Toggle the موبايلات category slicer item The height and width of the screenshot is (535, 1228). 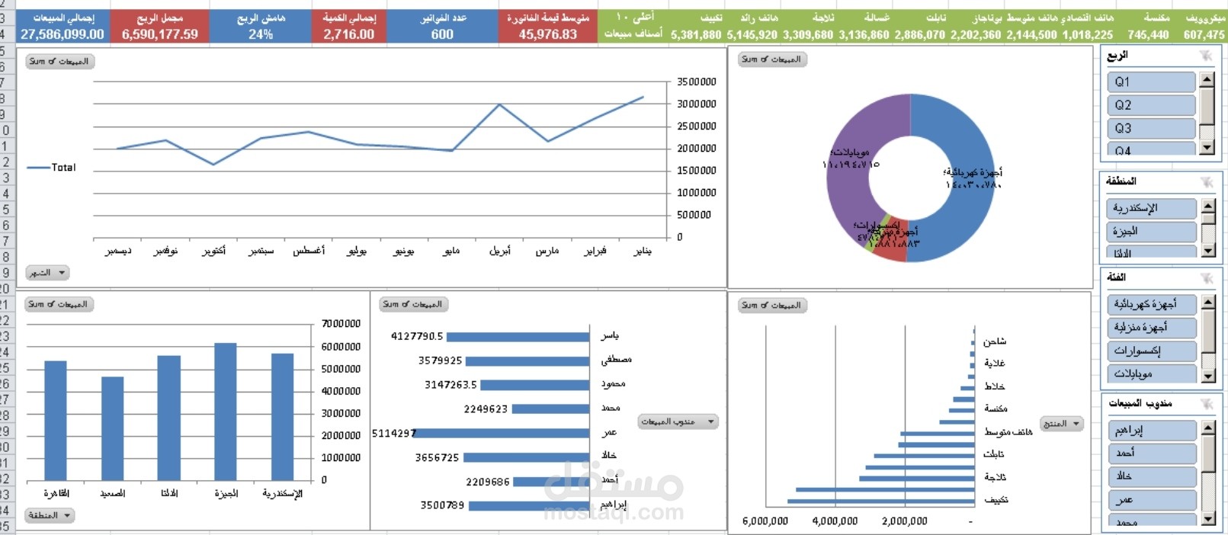[1151, 373]
